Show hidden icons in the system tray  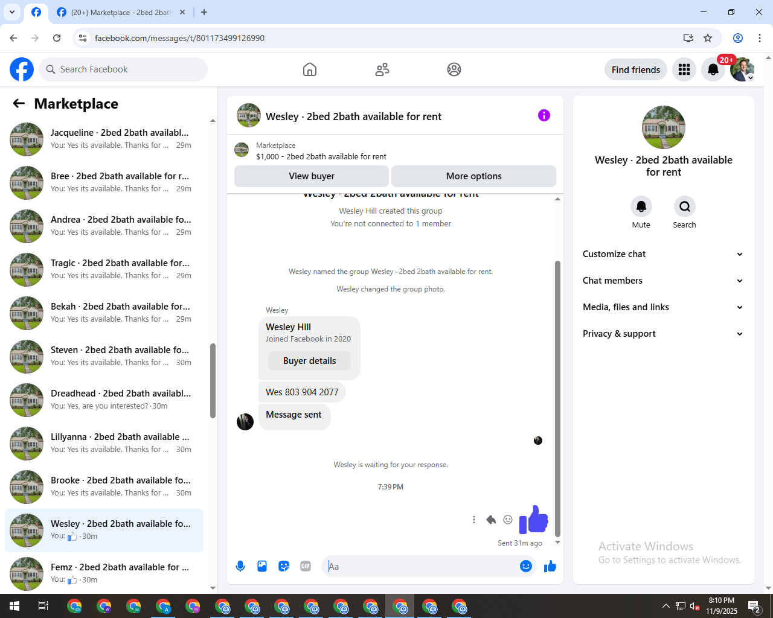coord(666,606)
